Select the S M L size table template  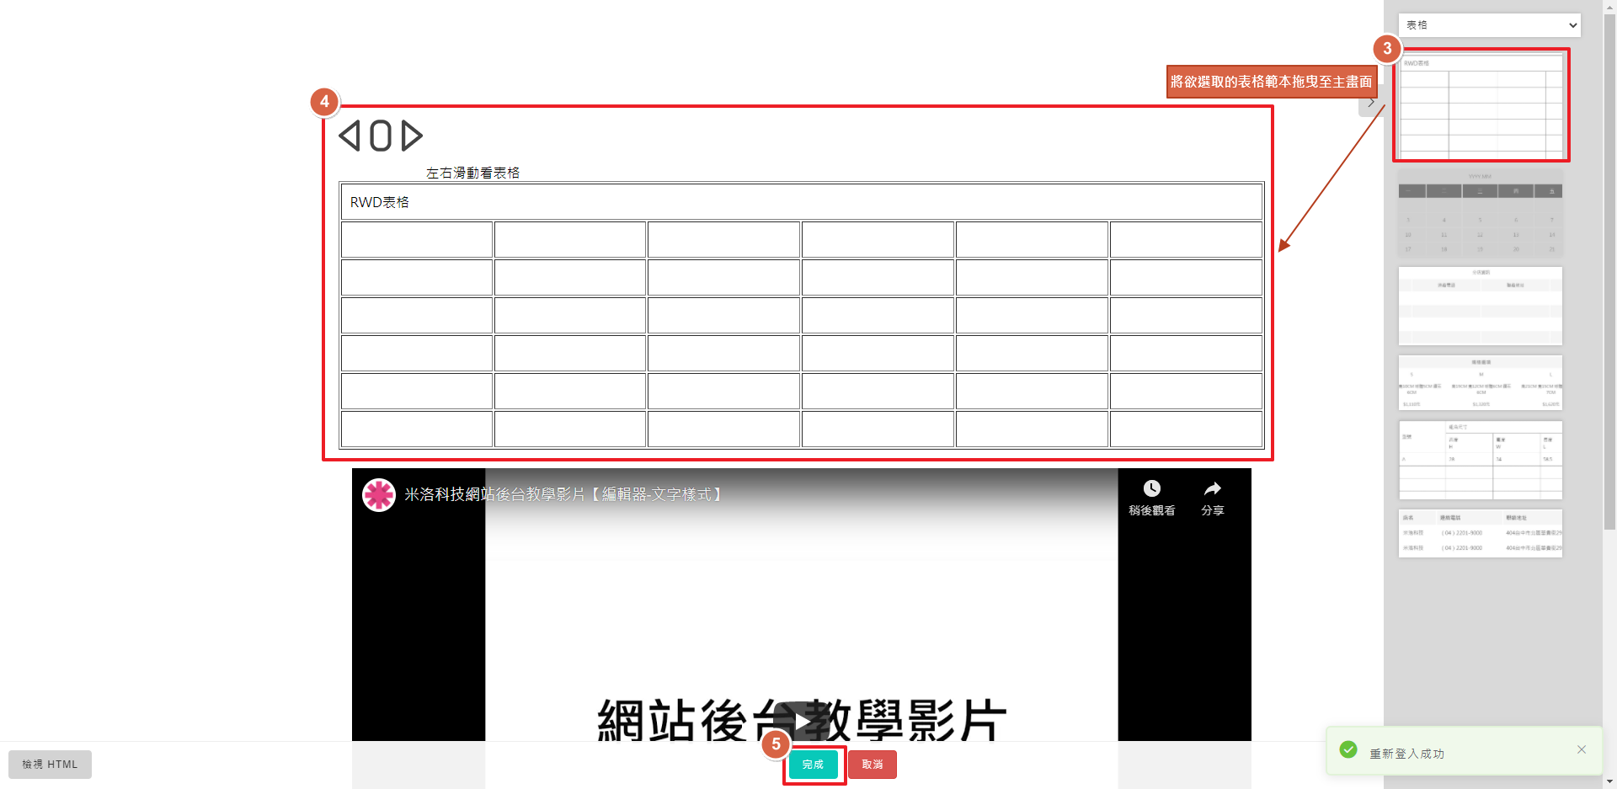tap(1481, 383)
